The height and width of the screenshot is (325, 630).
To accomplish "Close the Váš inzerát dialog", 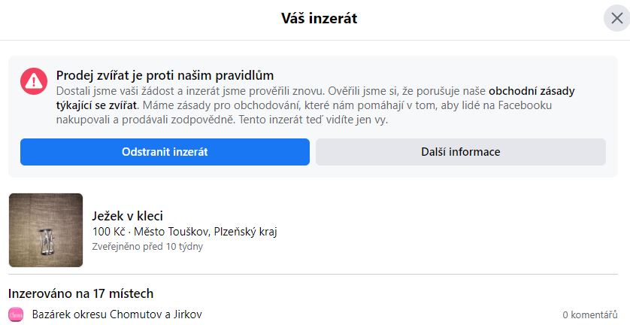I will pos(615,20).
